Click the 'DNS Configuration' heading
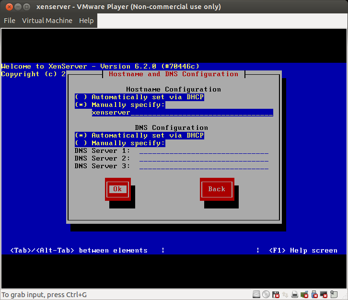 pos(171,128)
